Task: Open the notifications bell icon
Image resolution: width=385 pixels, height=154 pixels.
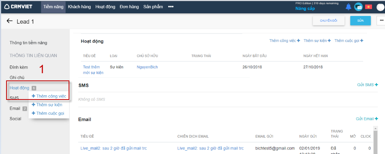Action: (x=348, y=7)
